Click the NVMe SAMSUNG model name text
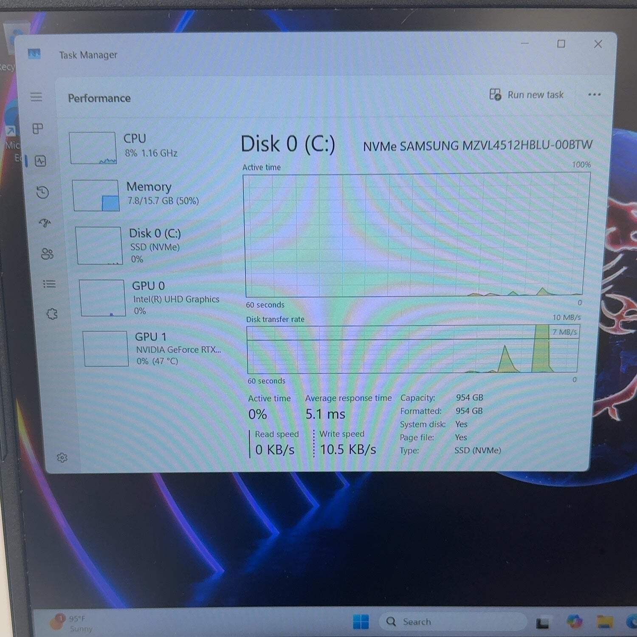The width and height of the screenshot is (637, 637). point(477,146)
